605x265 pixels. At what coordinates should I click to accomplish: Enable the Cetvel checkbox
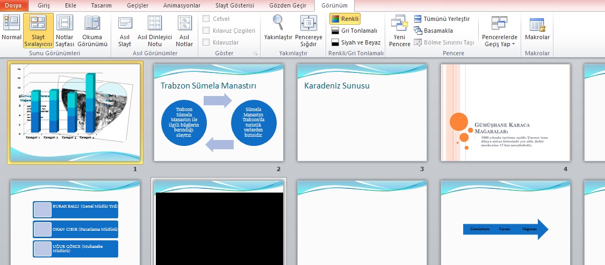206,19
